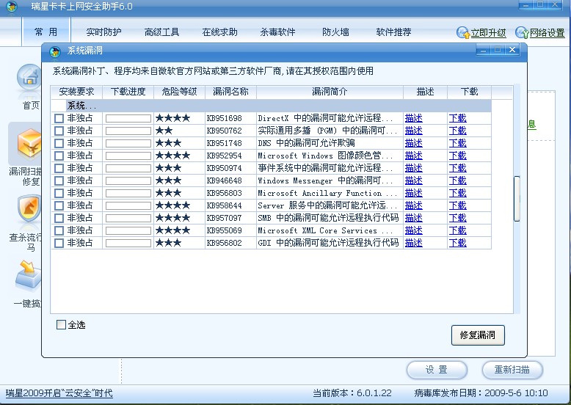
Task: Click the download progress bar for KB950974
Action: (128, 168)
